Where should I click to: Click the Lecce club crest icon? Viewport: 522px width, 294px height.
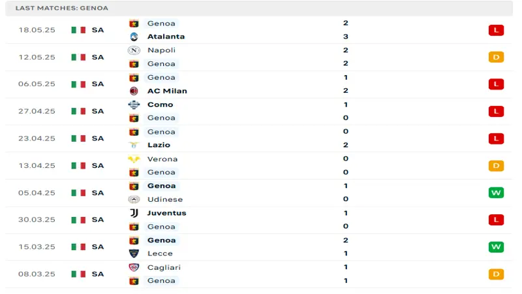pos(134,253)
